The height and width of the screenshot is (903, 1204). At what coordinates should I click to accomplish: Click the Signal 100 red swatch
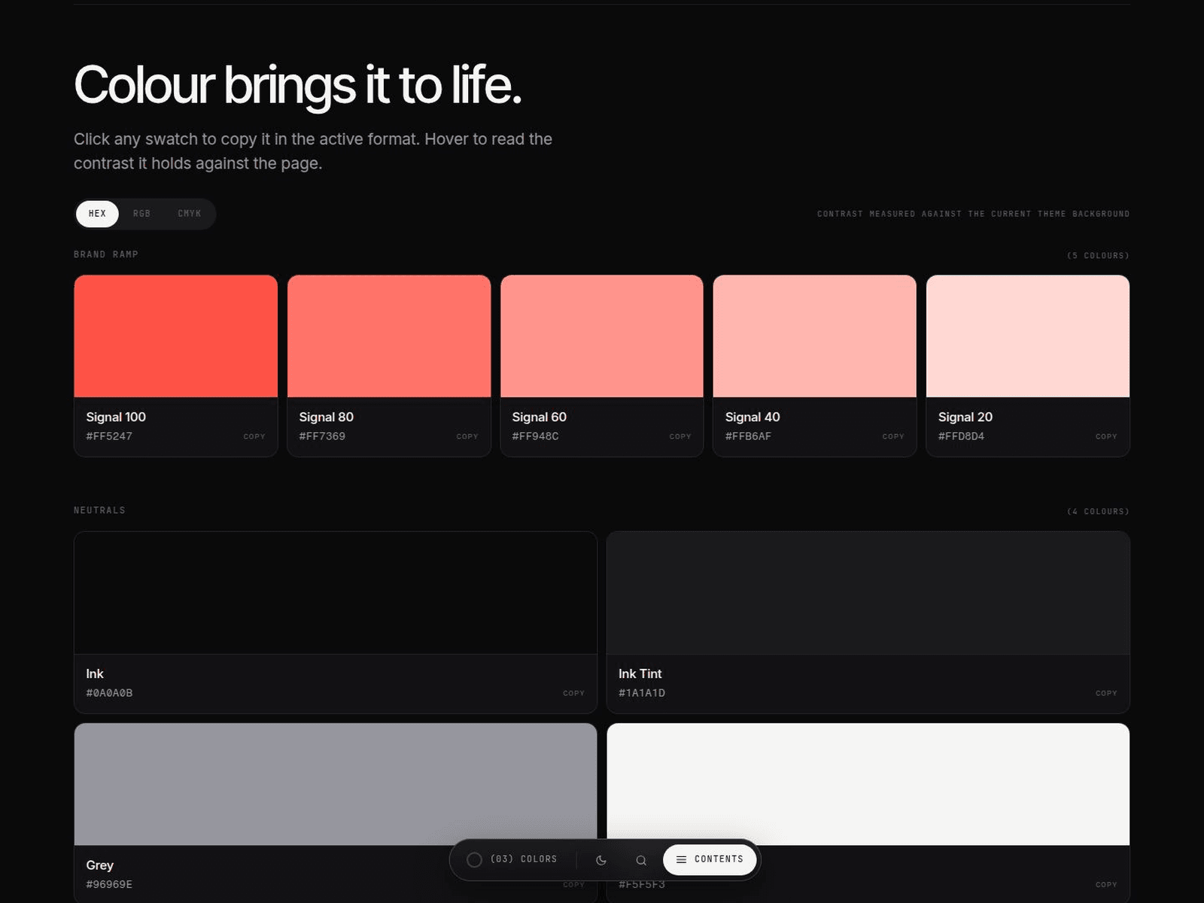[x=176, y=336]
